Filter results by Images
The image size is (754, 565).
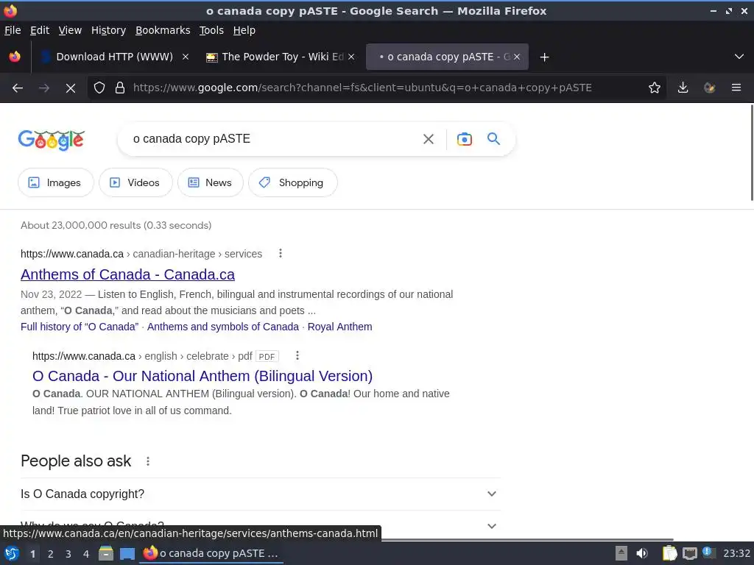click(x=55, y=182)
